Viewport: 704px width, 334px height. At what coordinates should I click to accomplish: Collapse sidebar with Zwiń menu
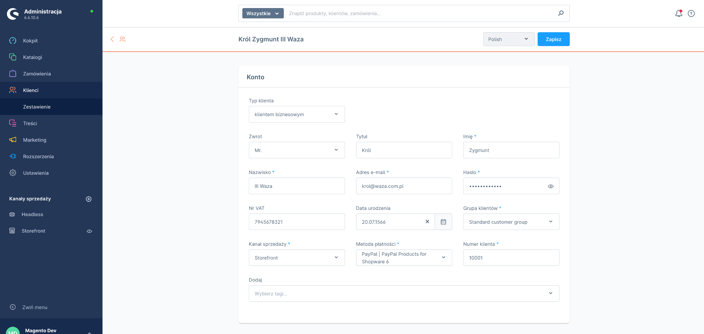[x=34, y=307]
